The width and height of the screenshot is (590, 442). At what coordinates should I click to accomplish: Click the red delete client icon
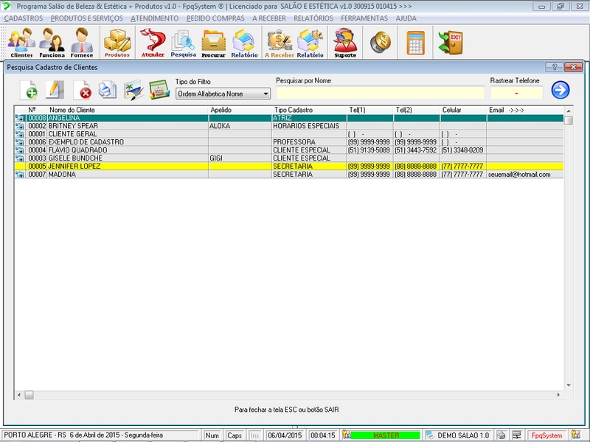coord(83,91)
